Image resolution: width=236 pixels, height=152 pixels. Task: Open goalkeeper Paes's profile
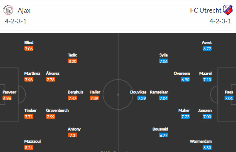tap(229, 92)
